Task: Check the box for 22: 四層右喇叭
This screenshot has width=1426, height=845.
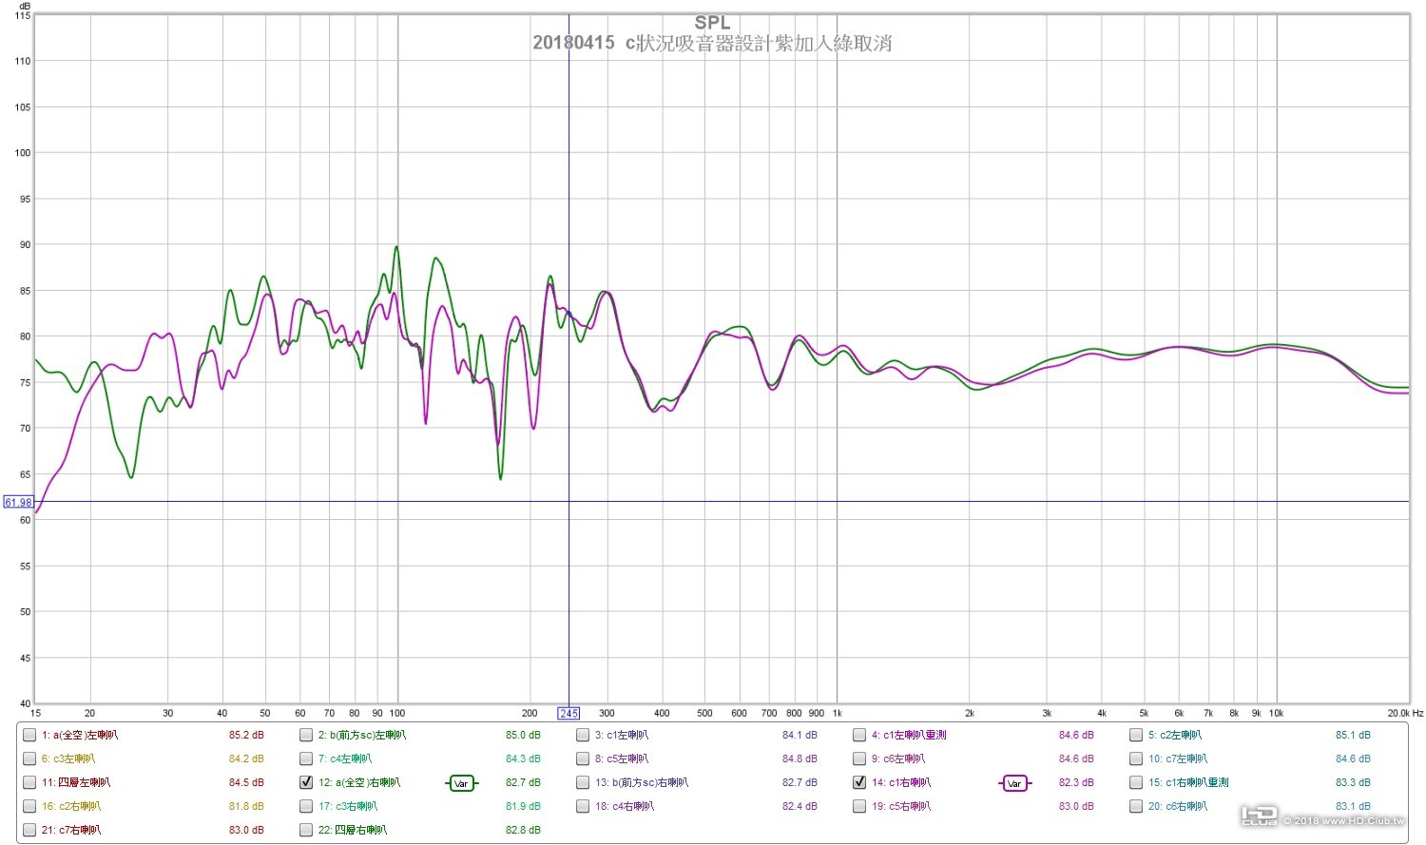Action: point(306,830)
